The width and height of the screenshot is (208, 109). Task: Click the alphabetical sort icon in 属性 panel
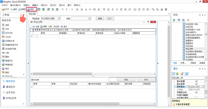click(177, 74)
